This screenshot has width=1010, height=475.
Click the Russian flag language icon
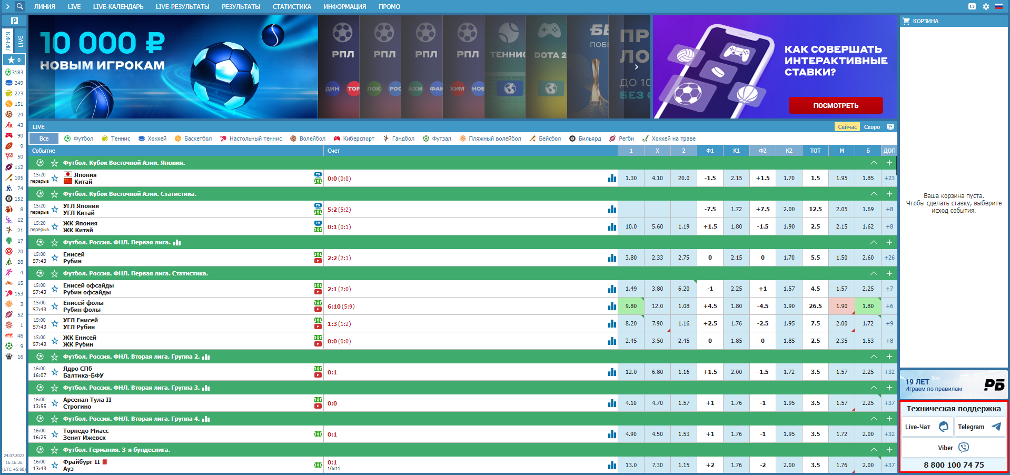[x=998, y=7]
